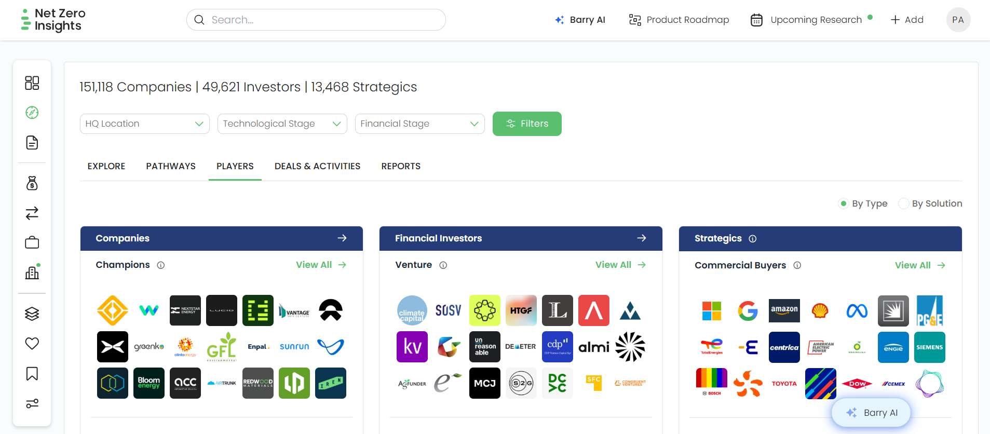The width and height of the screenshot is (990, 434).
Task: Select the Sunrun logo in Champions
Action: tap(294, 347)
